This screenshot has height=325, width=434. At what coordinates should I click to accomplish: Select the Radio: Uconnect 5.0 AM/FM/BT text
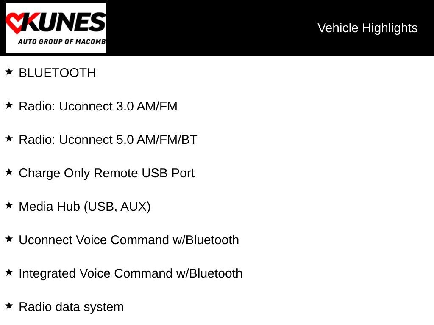tap(108, 140)
